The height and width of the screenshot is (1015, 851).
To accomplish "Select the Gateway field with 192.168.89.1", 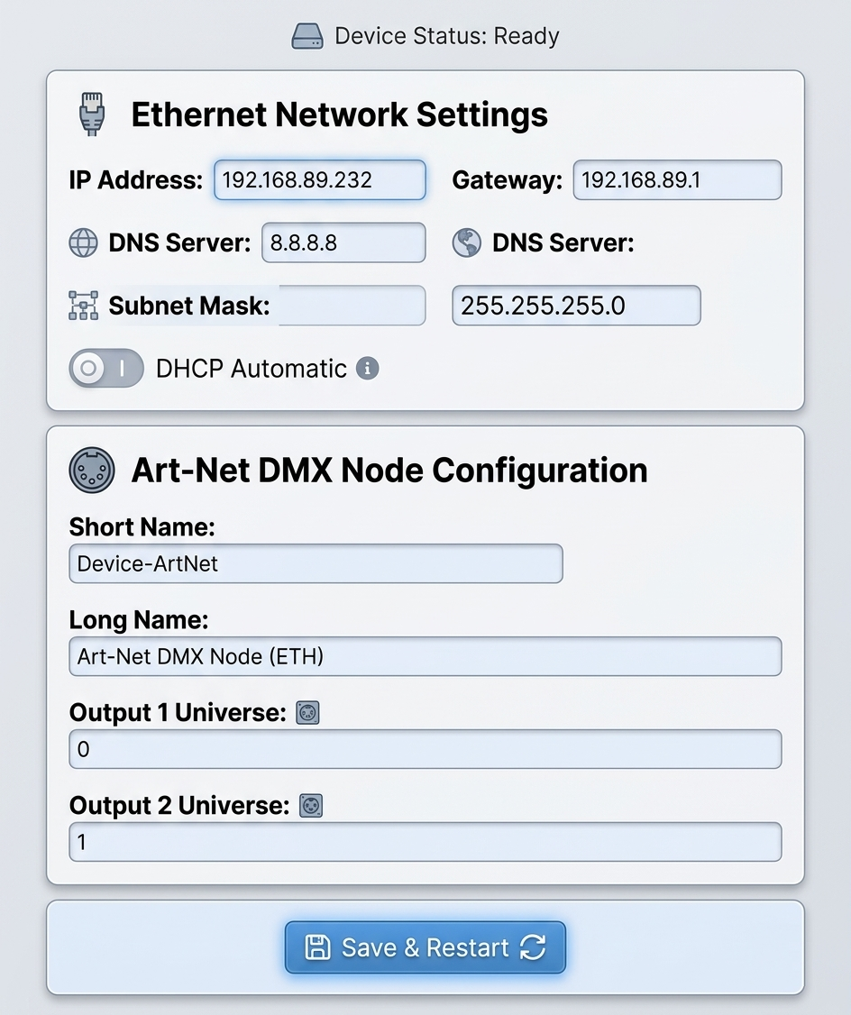I will point(677,180).
